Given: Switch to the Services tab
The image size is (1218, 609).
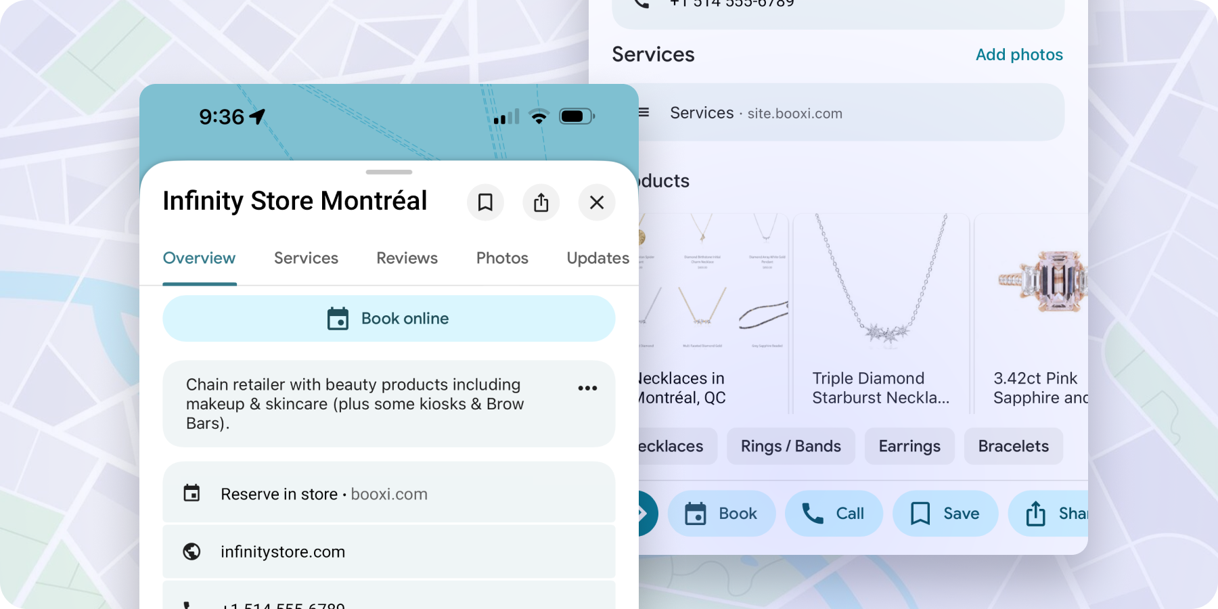Looking at the screenshot, I should (306, 258).
